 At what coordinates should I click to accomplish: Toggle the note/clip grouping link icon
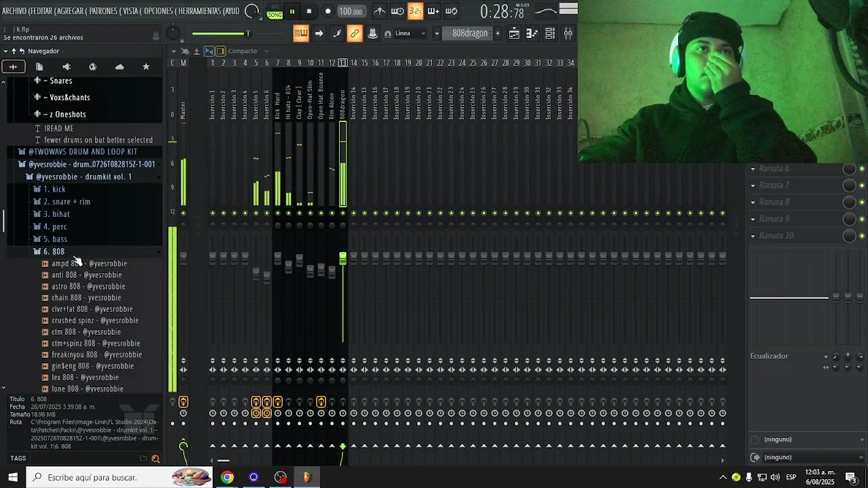click(355, 33)
